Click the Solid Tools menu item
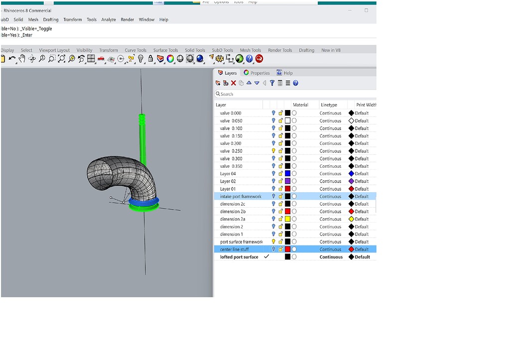This screenshot has width=510, height=364. [x=195, y=50]
